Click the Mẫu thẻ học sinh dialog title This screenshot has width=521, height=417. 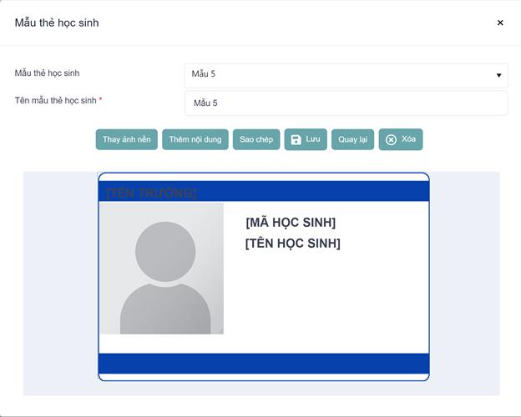(57, 23)
